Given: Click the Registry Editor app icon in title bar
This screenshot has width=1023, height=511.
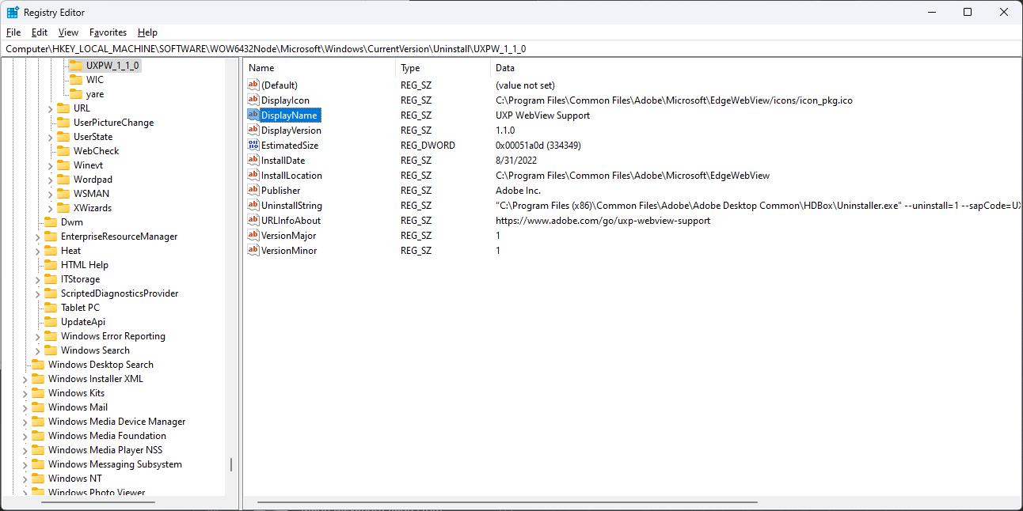Looking at the screenshot, I should [x=13, y=12].
